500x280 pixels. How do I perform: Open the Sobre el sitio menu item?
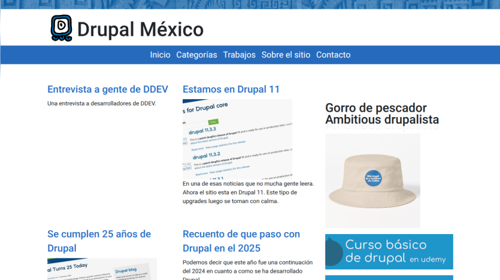(286, 55)
